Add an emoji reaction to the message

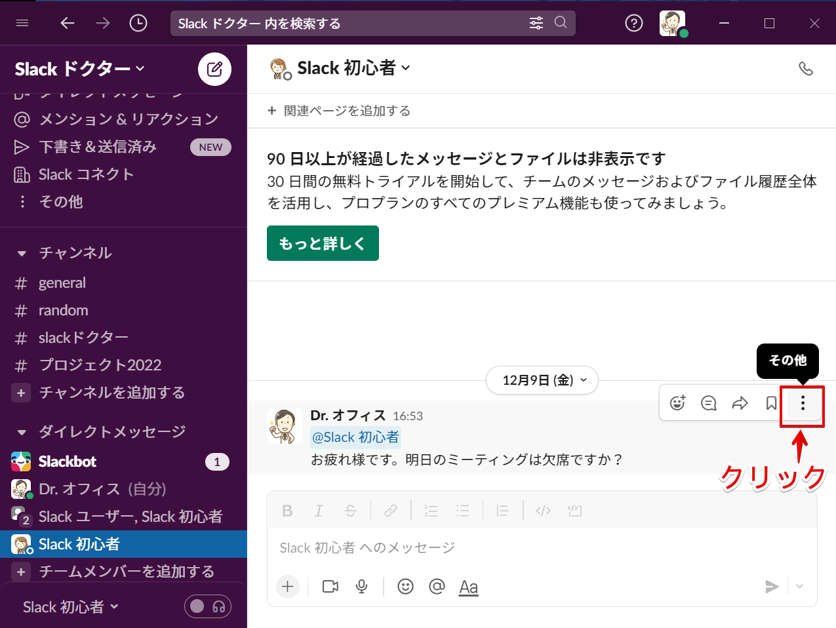pyautogui.click(x=677, y=402)
